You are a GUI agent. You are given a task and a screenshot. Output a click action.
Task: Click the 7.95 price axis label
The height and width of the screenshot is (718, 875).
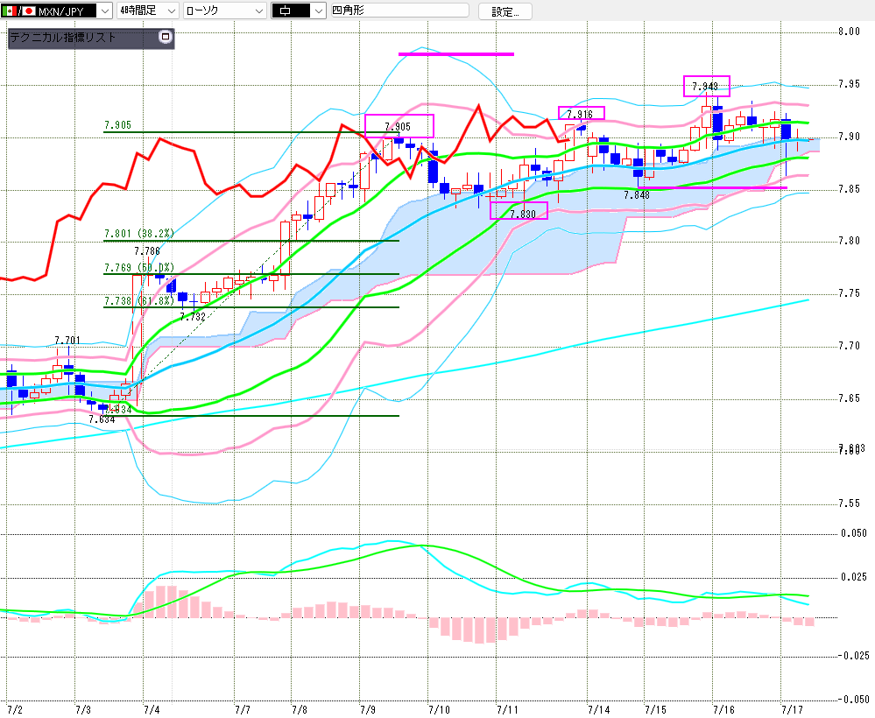(850, 84)
